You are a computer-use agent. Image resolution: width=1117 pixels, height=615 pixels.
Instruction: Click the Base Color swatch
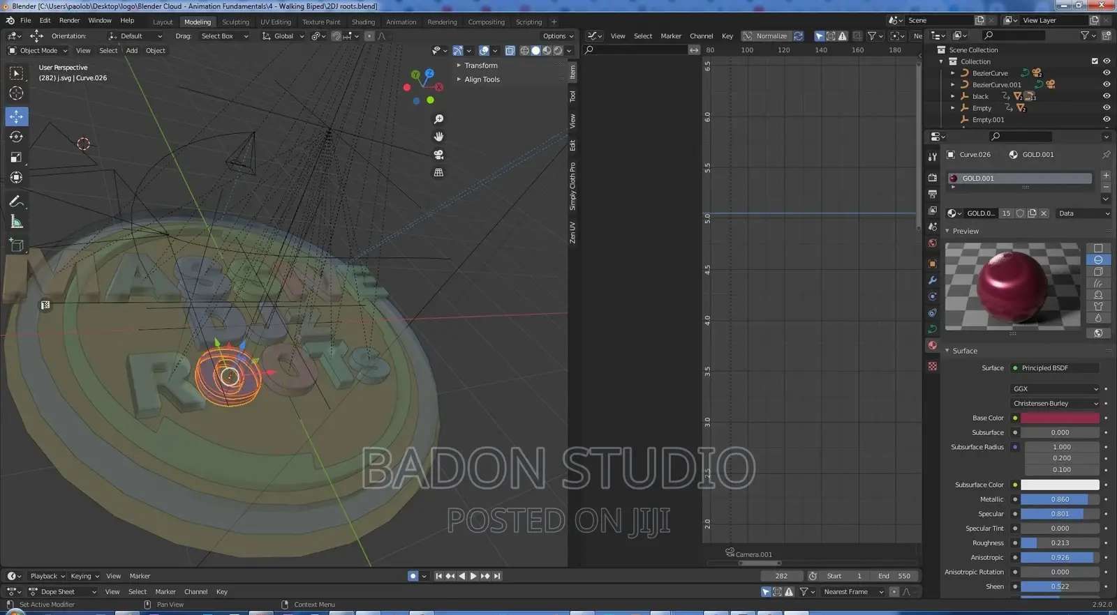click(x=1060, y=418)
